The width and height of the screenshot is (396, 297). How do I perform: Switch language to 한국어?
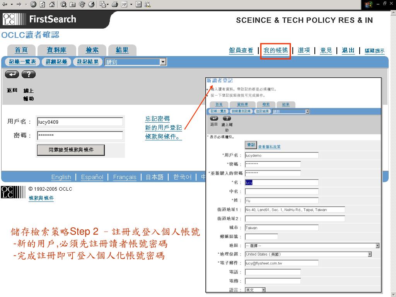tap(183, 177)
